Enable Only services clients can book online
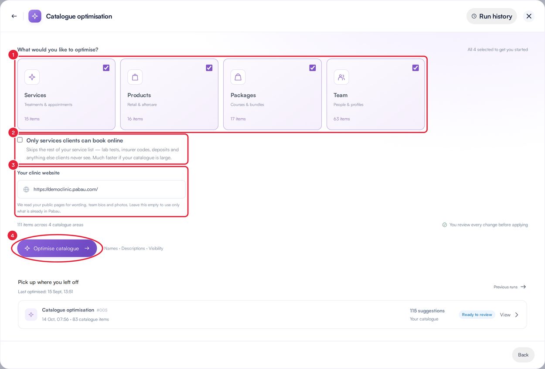545x369 pixels. click(20, 140)
